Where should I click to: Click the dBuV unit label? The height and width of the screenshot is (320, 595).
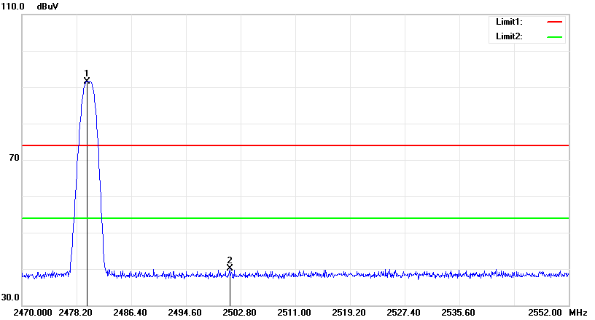click(x=48, y=7)
